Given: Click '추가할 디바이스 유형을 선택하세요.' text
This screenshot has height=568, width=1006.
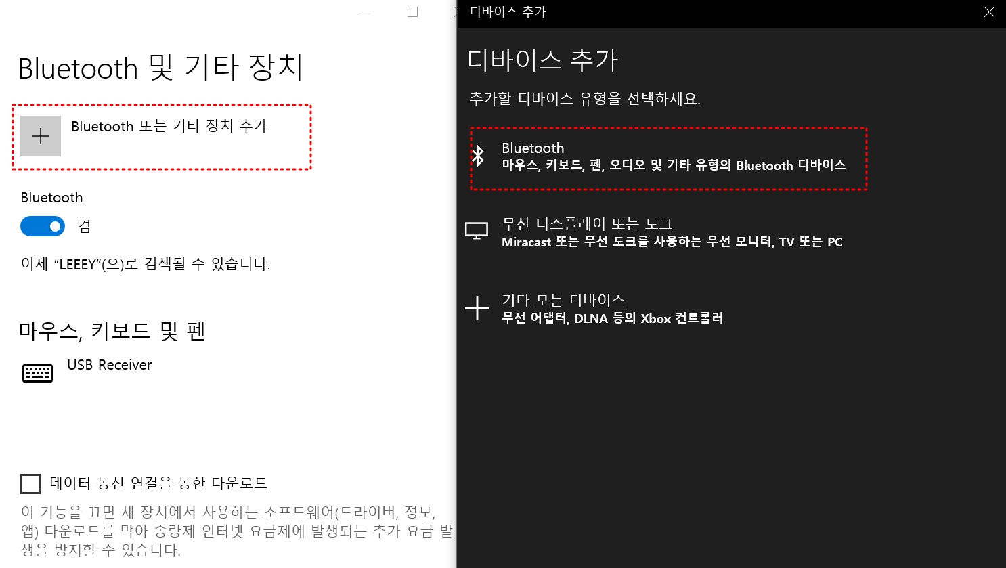Looking at the screenshot, I should pos(585,99).
